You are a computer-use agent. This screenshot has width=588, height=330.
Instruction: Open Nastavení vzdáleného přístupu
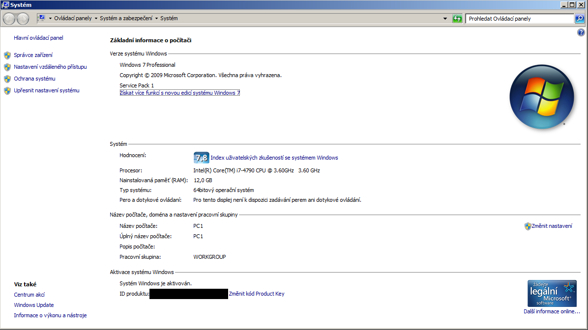click(50, 67)
